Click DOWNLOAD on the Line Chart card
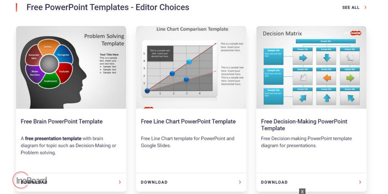Screen dimensions: 388x194 point(154,182)
